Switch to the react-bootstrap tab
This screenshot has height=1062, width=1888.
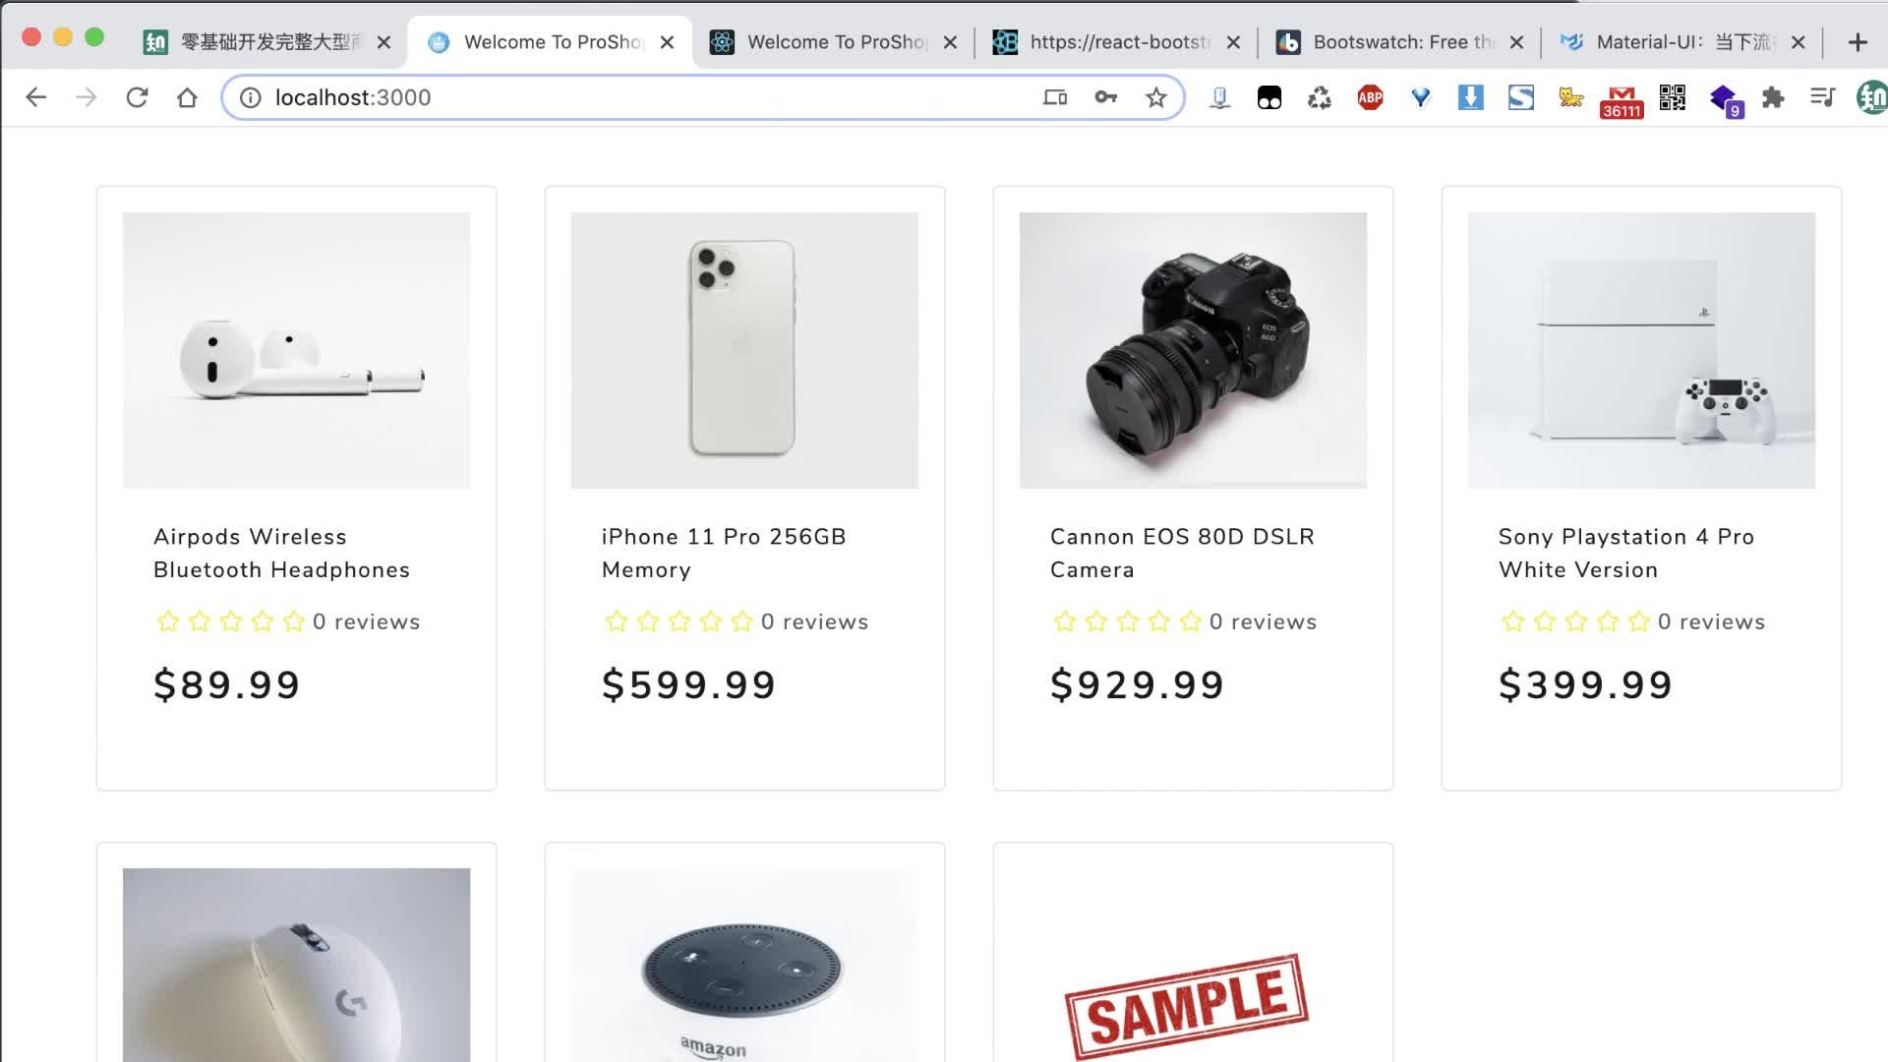(1119, 42)
